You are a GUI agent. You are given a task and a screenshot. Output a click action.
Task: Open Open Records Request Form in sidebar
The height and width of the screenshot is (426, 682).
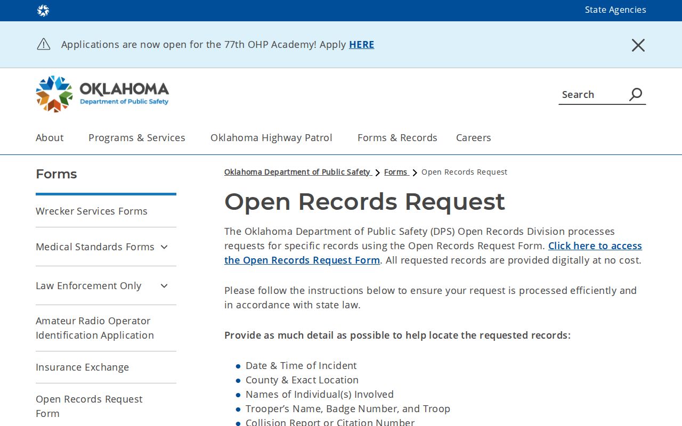(89, 406)
